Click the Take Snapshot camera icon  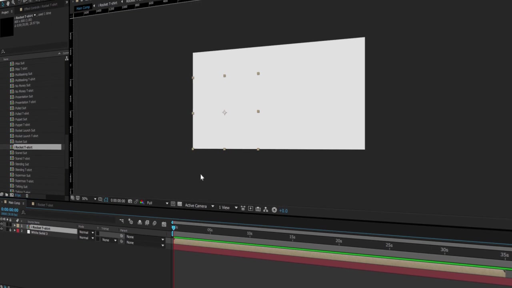[x=130, y=201]
